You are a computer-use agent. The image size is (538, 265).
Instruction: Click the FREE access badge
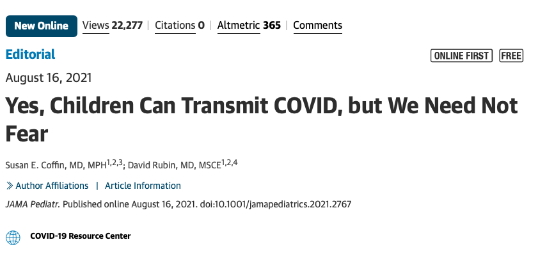click(x=511, y=56)
